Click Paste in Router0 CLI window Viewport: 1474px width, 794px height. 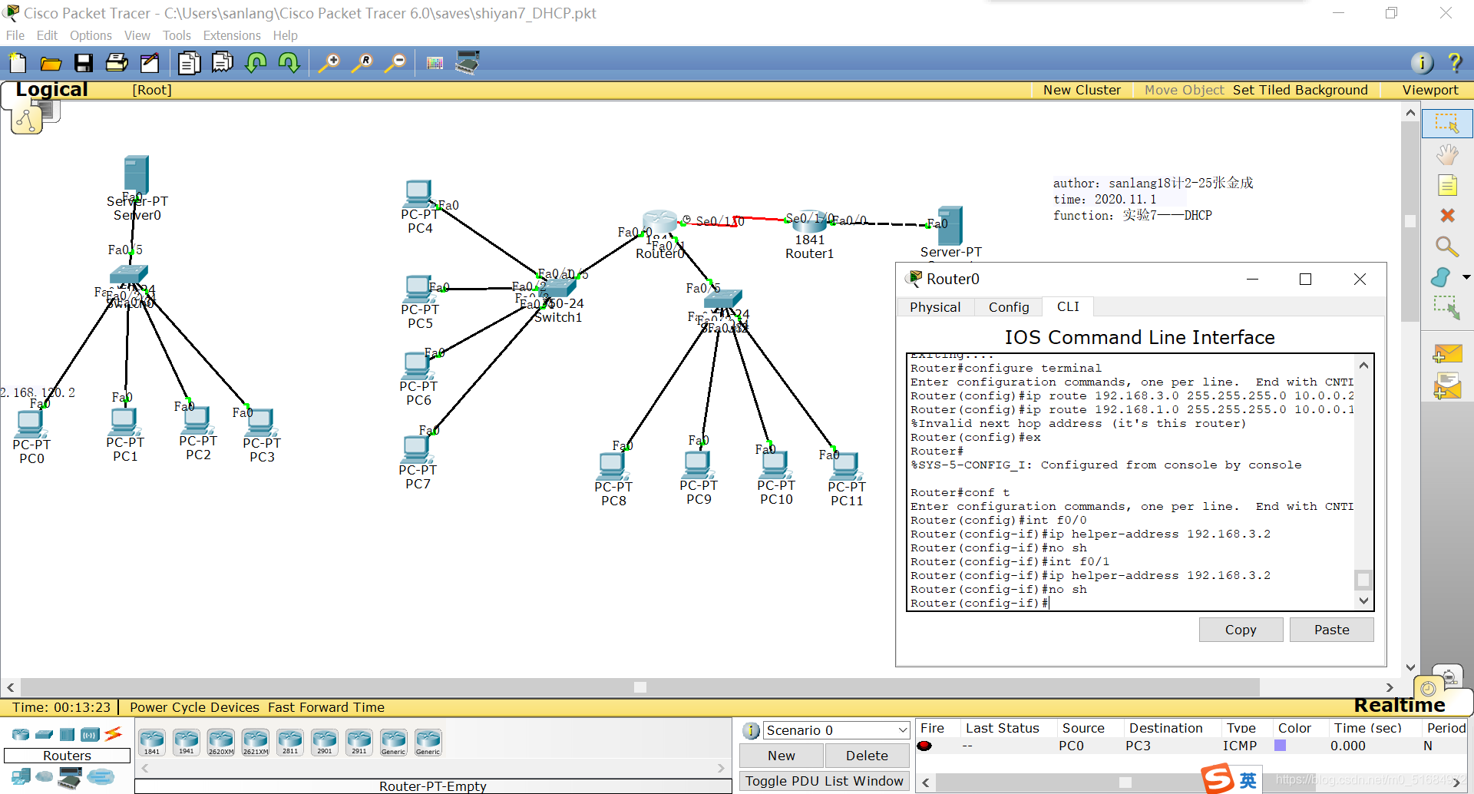click(1331, 630)
